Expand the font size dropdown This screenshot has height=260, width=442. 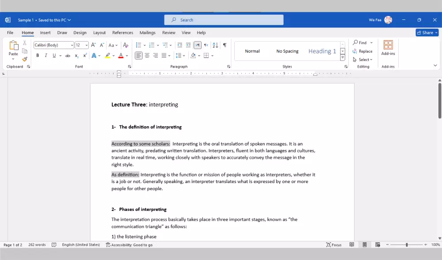click(x=87, y=45)
